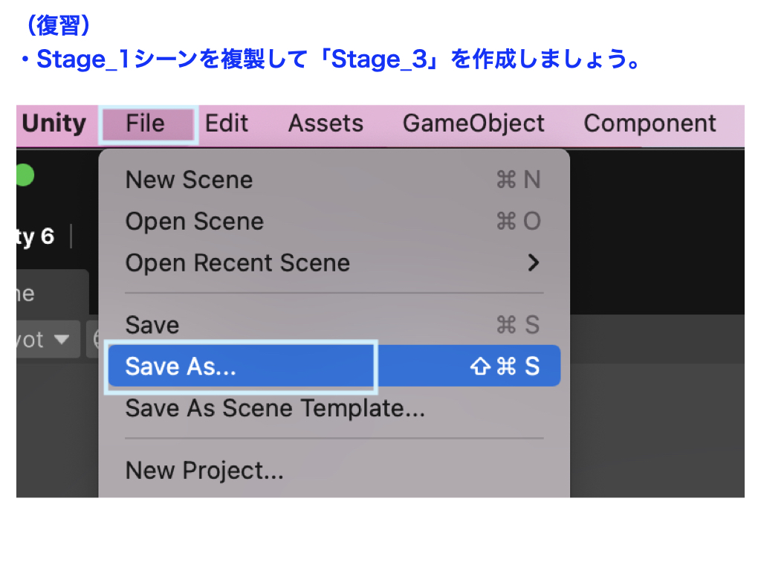Switch to the partially visible Scene tab
This screenshot has width=761, height=571.
coord(30,294)
